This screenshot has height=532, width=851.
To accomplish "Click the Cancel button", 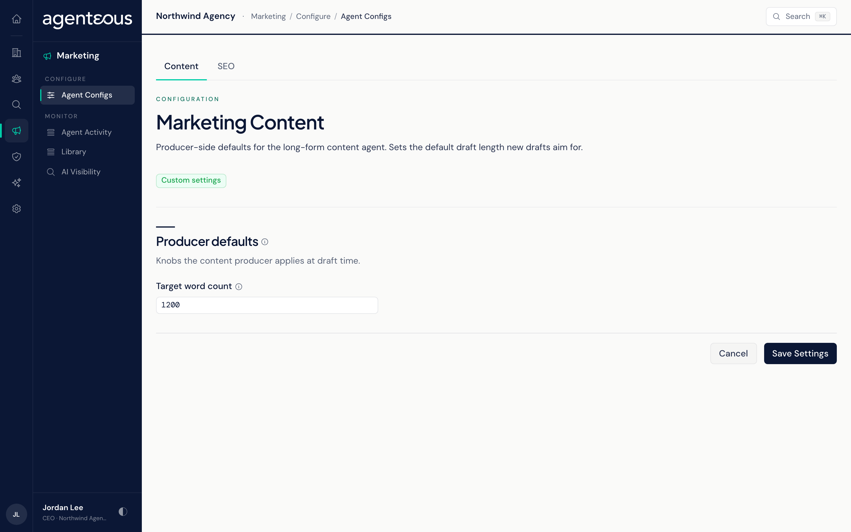I will [x=733, y=353].
